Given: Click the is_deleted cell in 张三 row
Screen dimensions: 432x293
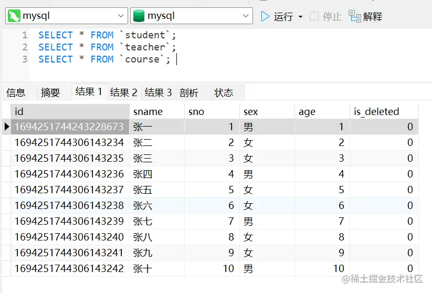Looking at the screenshot, I should click(x=384, y=158).
